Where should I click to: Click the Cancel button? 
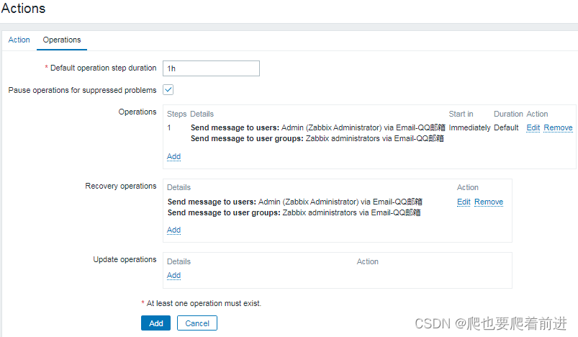point(197,323)
